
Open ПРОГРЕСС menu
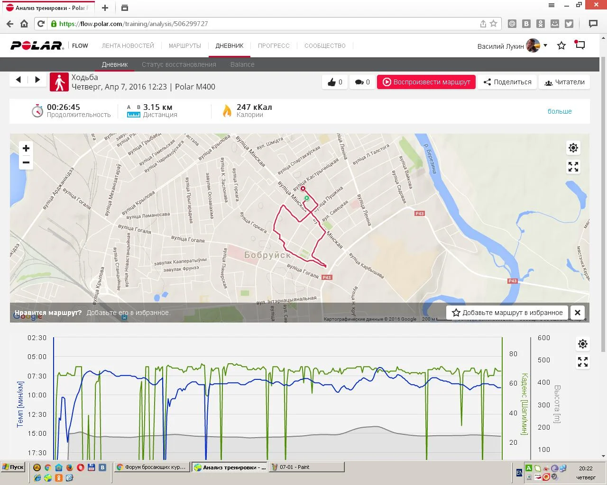(x=274, y=46)
